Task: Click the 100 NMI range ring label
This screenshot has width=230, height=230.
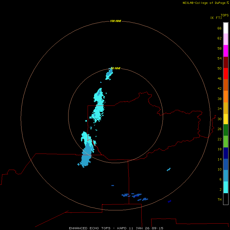Action: (x=116, y=21)
